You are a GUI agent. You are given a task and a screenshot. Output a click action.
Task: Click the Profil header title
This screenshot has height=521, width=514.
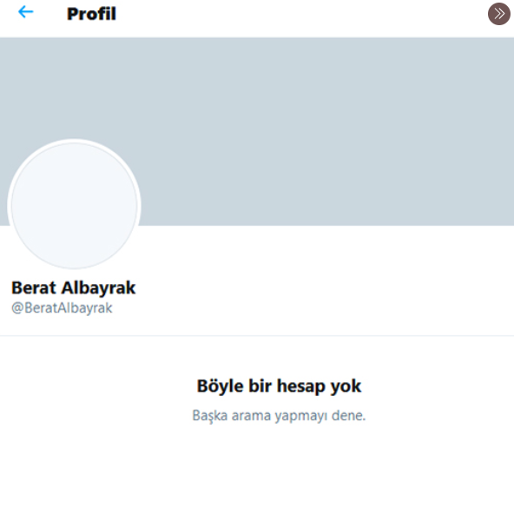pos(91,14)
